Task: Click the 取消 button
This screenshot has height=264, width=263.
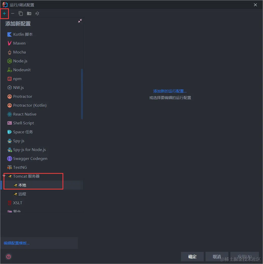Action: (x=217, y=257)
